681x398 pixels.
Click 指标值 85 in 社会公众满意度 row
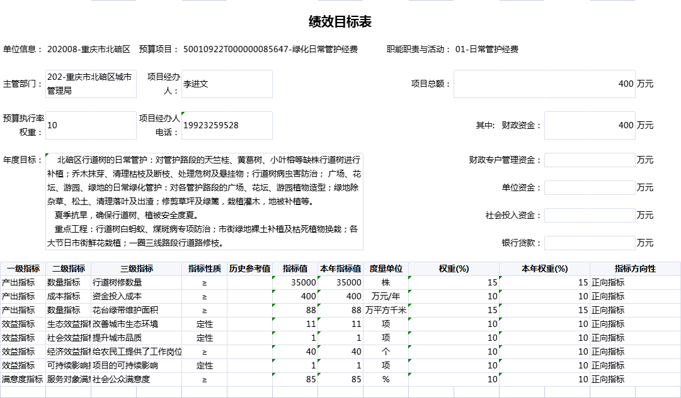295,380
